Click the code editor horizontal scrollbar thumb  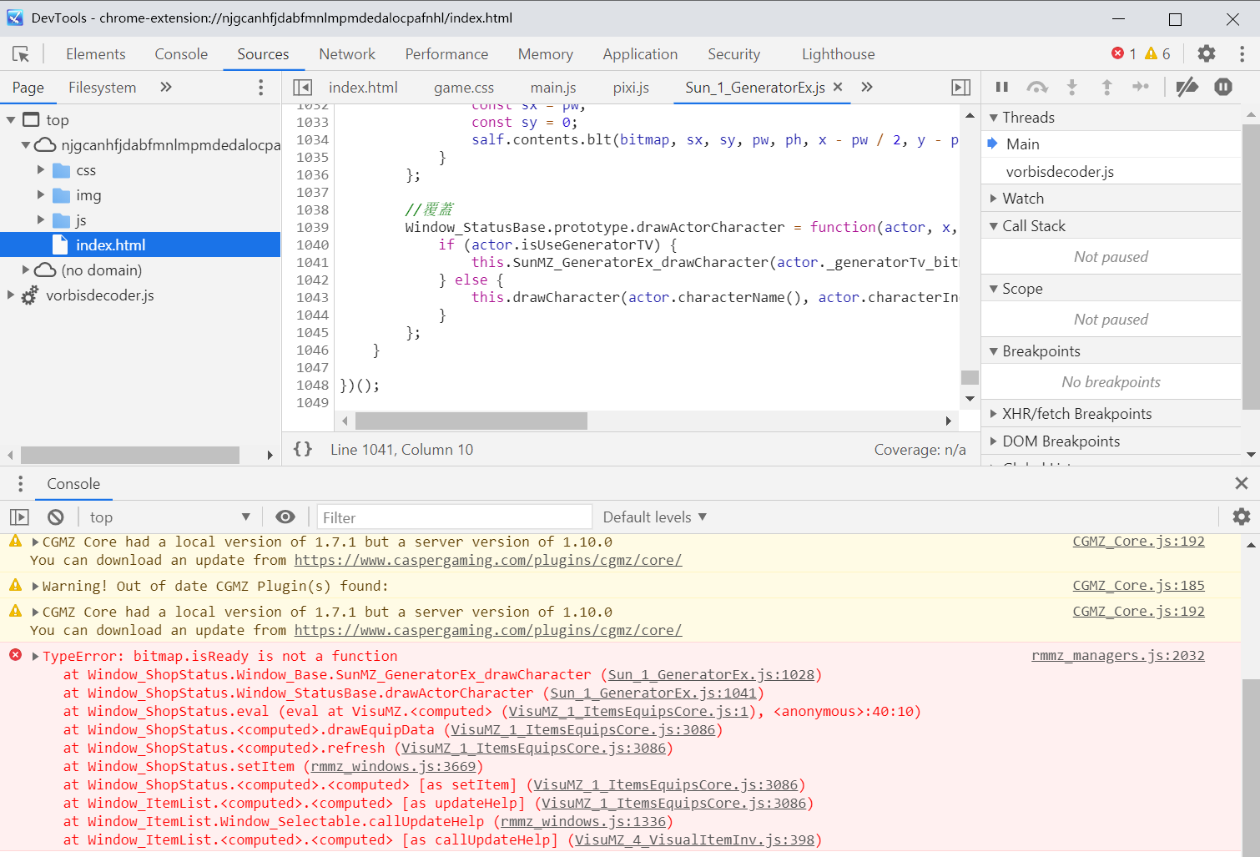click(x=471, y=421)
